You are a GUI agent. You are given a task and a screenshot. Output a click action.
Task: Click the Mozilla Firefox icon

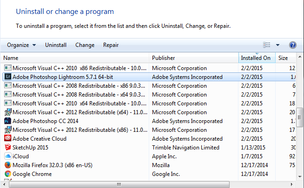coord(8,165)
